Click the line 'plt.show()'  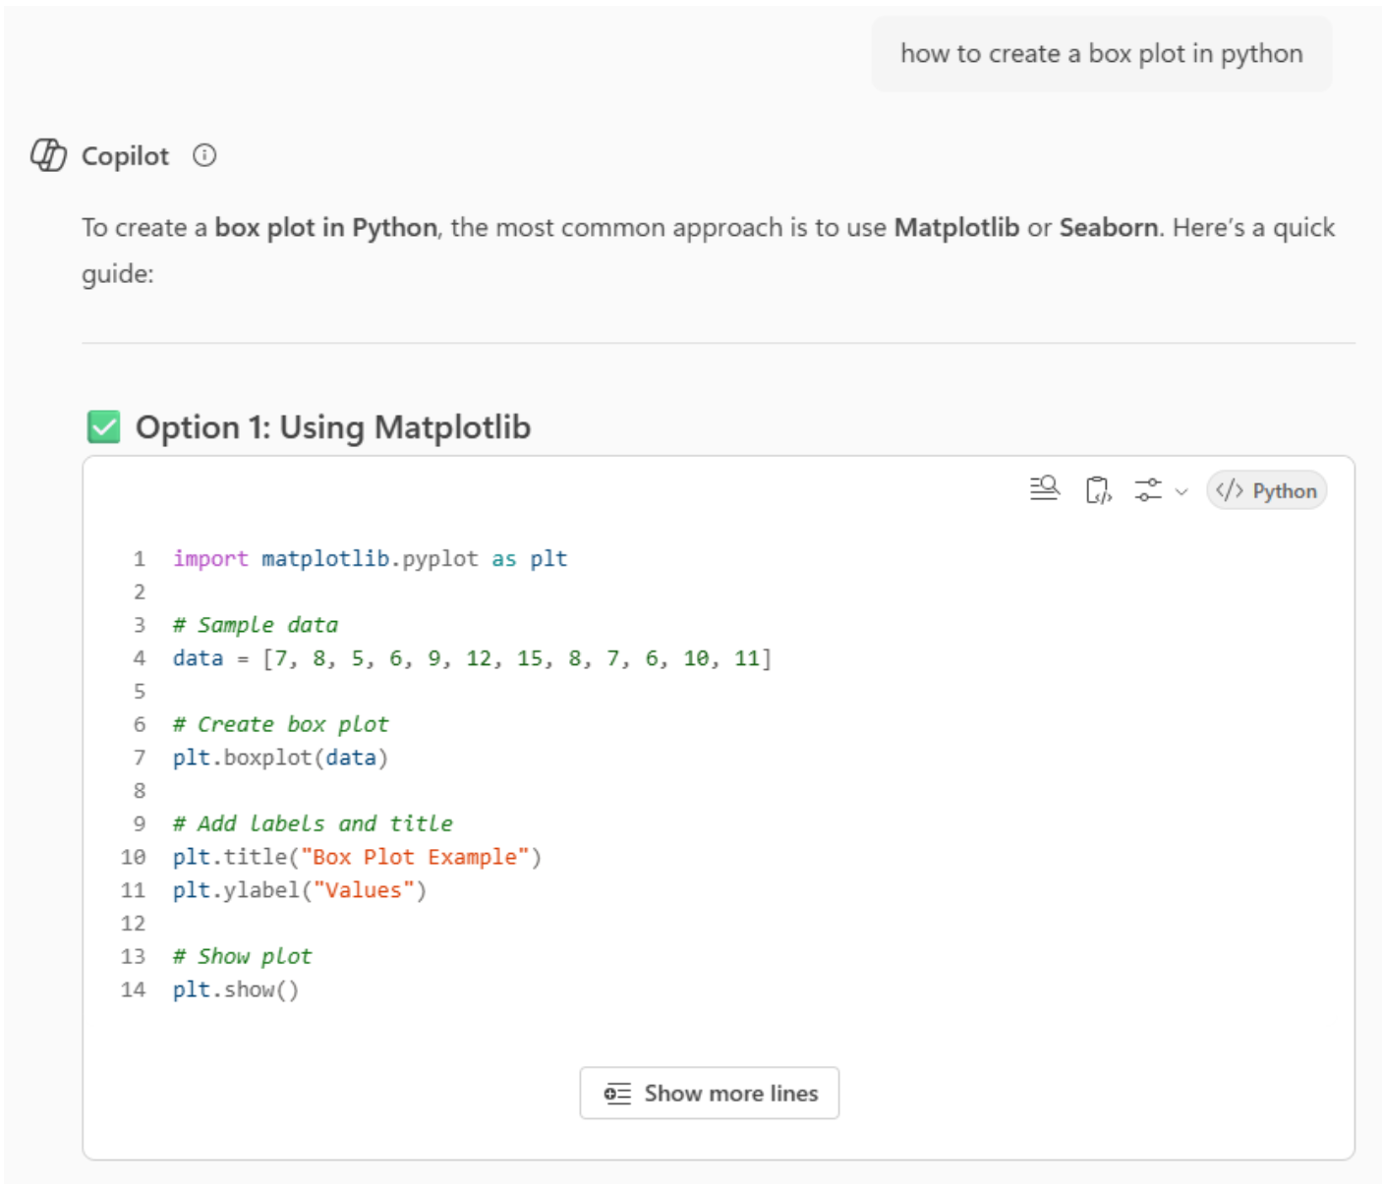(x=236, y=990)
